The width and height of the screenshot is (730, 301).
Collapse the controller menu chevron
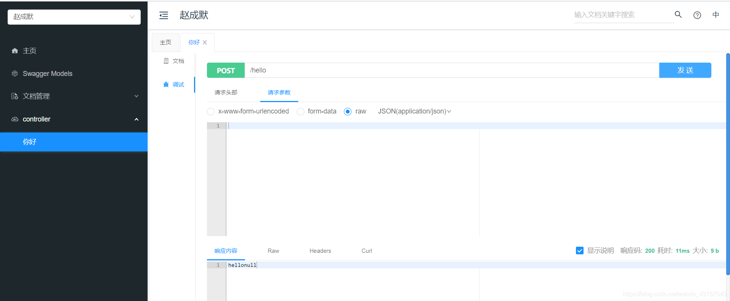pyautogui.click(x=137, y=119)
